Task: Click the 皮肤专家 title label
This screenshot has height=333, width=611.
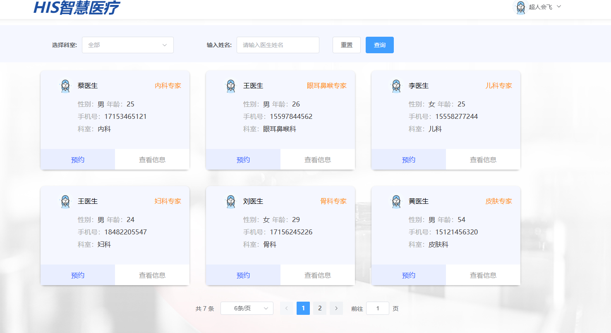Action: [x=499, y=201]
